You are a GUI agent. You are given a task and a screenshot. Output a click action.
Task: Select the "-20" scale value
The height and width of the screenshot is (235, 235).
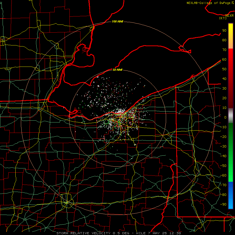click(223, 137)
